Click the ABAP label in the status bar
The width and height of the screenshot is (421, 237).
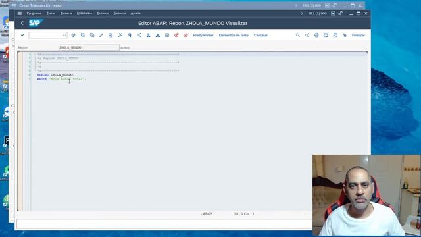(x=207, y=214)
